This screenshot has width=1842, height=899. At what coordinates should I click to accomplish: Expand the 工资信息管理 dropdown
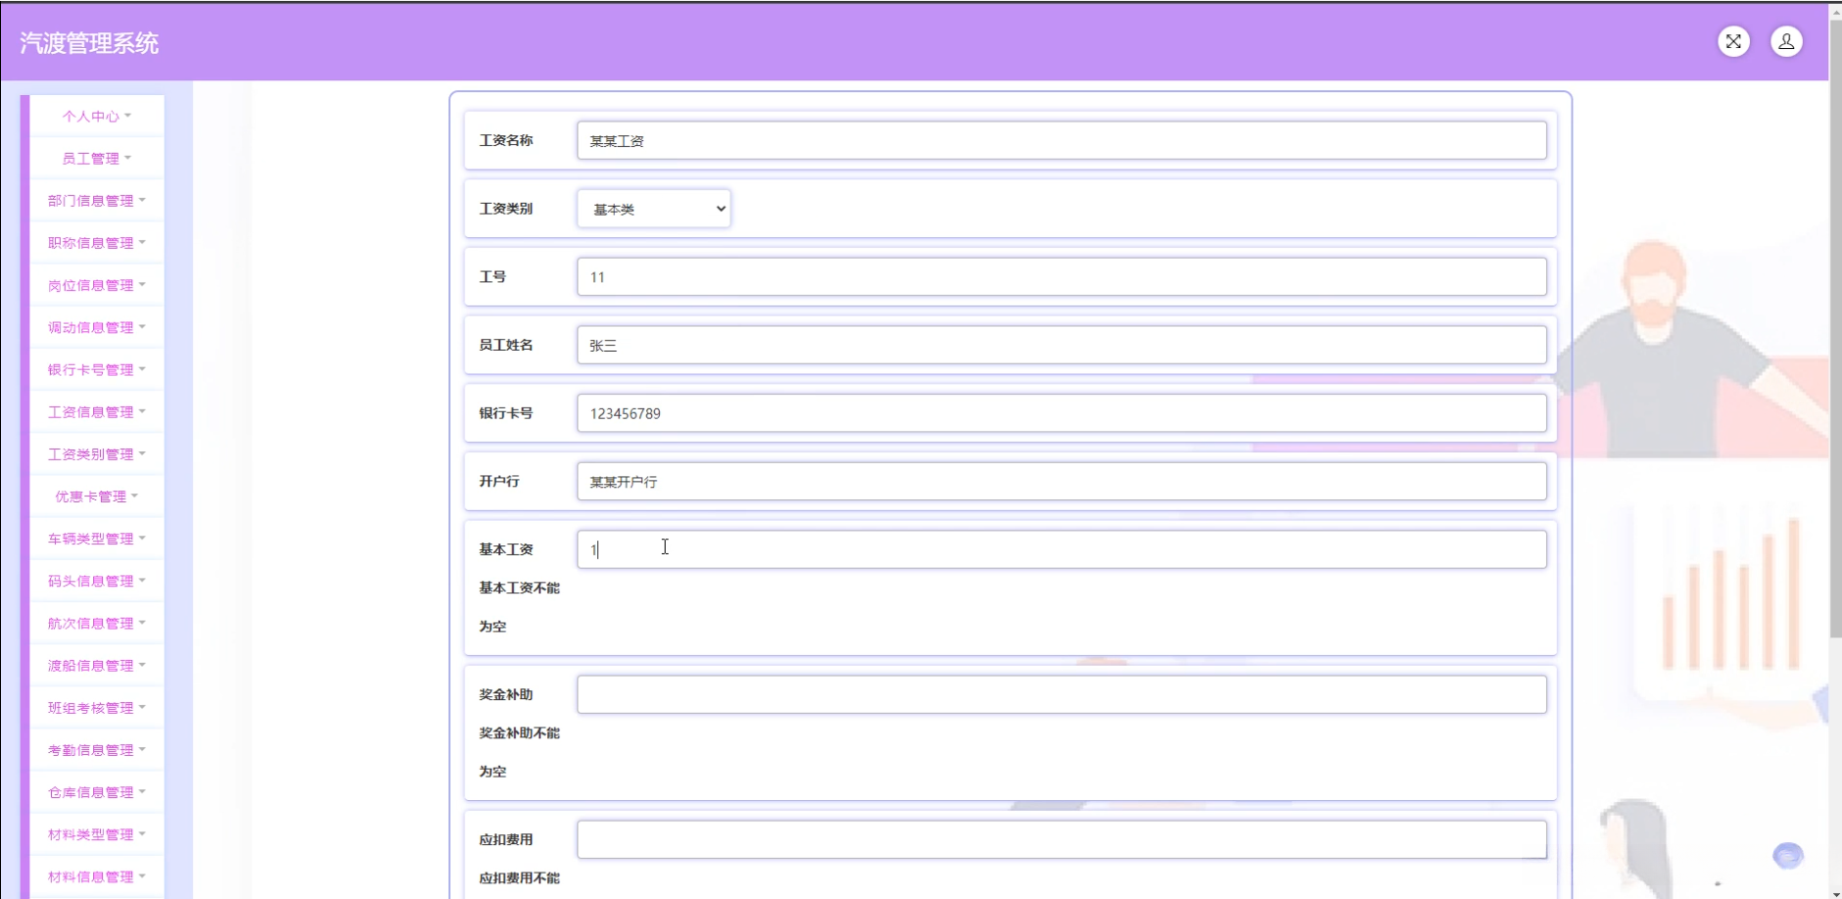(97, 411)
